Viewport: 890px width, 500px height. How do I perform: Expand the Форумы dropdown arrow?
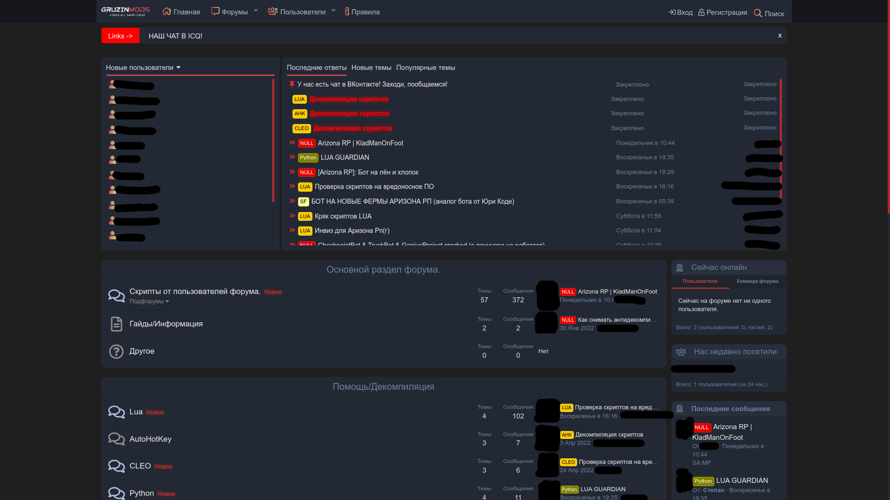pos(255,11)
